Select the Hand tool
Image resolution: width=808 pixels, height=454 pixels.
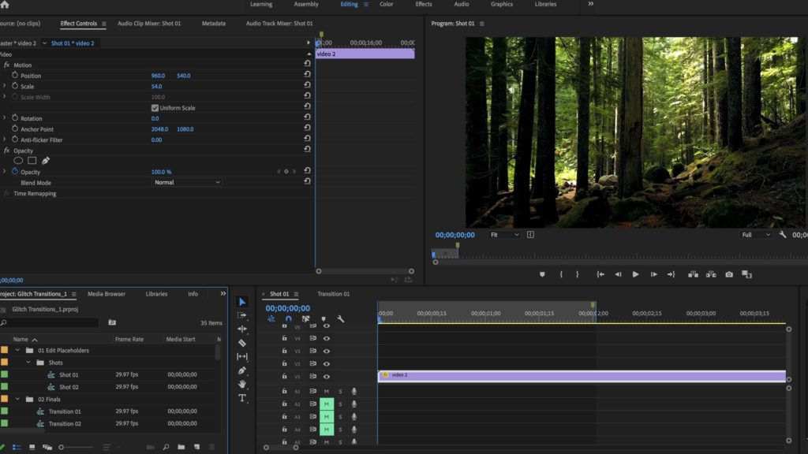point(242,384)
